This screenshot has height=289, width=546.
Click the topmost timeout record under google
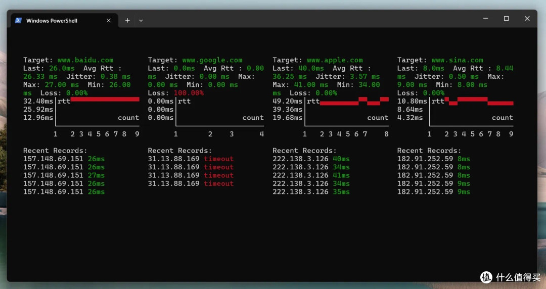pos(218,159)
